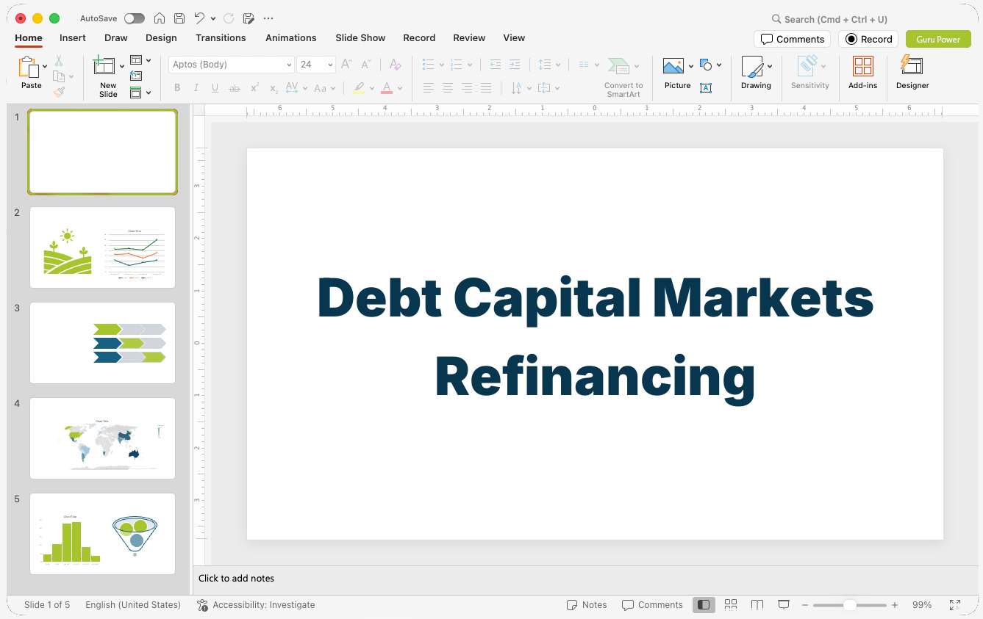Image resolution: width=983 pixels, height=619 pixels.
Task: Click the Cut scissors icon
Action: click(59, 60)
